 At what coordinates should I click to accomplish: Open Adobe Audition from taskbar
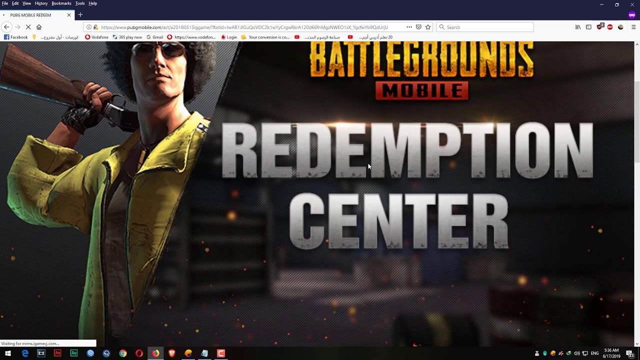click(x=74, y=353)
